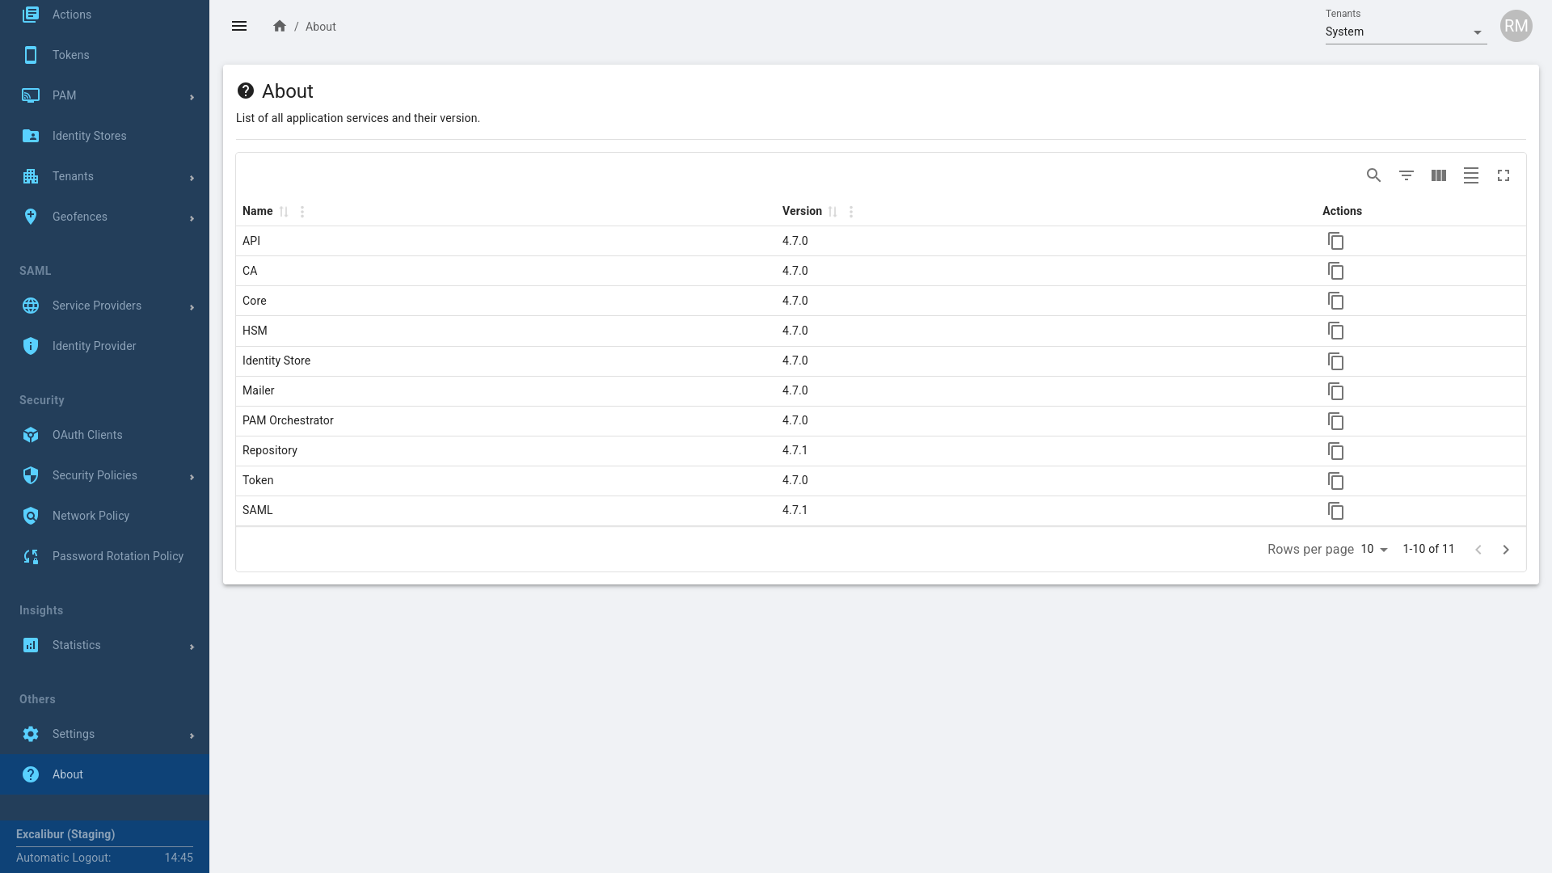Toggle the hamburger sidebar menu
Screen dimensions: 1552x873
[x=239, y=27]
